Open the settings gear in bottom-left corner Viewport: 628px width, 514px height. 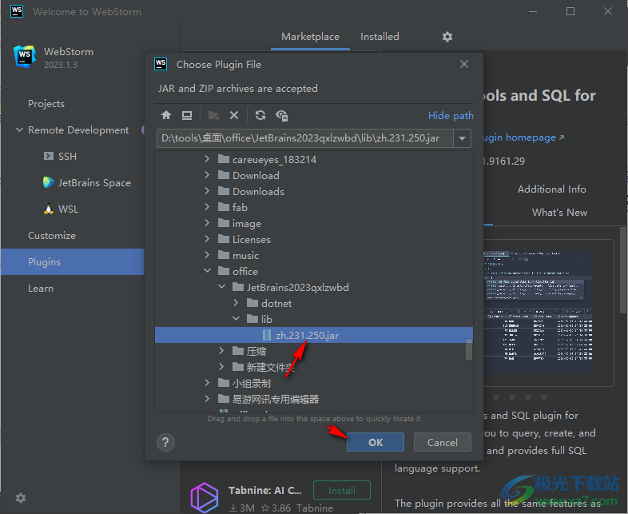pyautogui.click(x=21, y=497)
